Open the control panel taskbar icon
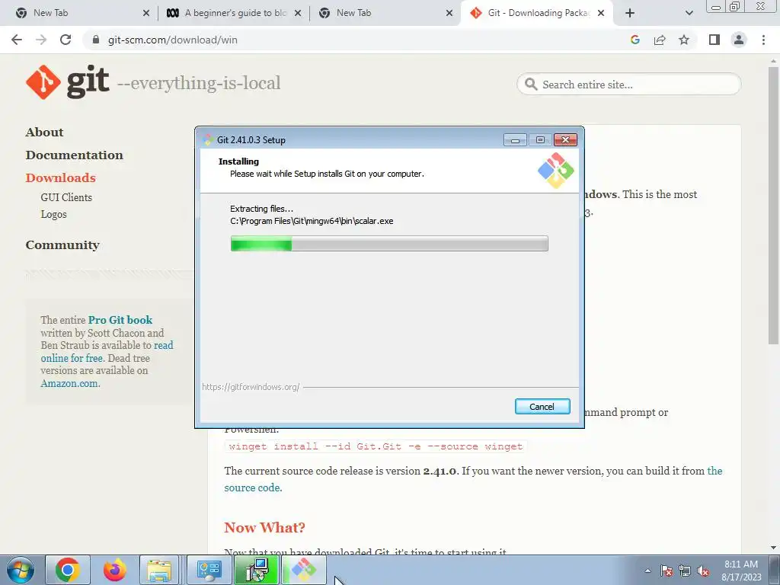The image size is (780, 585). 209,570
